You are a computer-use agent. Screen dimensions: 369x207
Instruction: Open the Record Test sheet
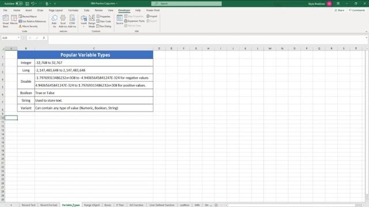click(28, 205)
